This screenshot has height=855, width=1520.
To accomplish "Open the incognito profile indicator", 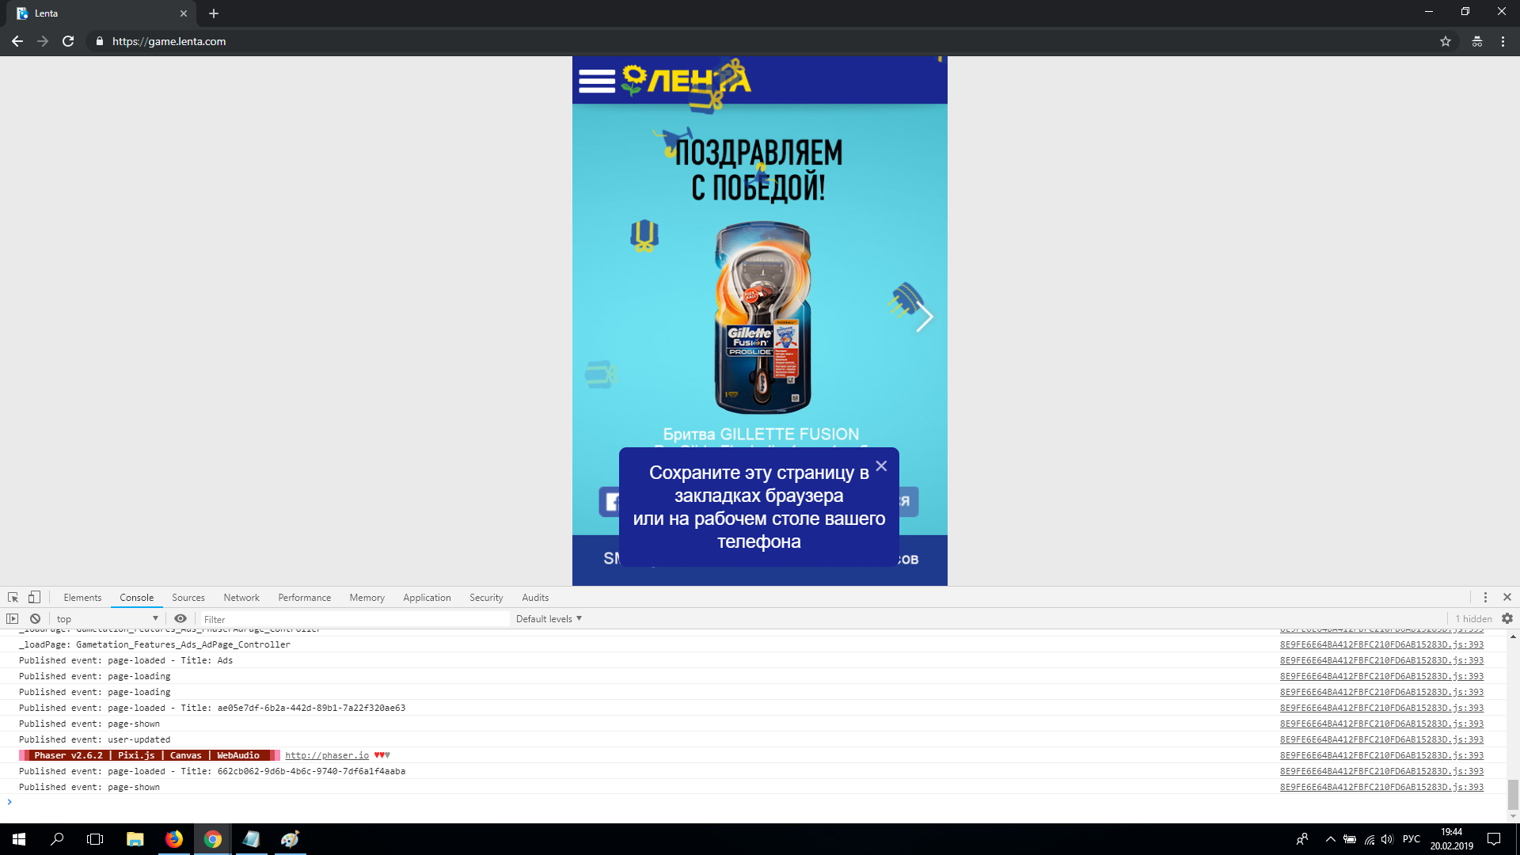I will point(1477,41).
